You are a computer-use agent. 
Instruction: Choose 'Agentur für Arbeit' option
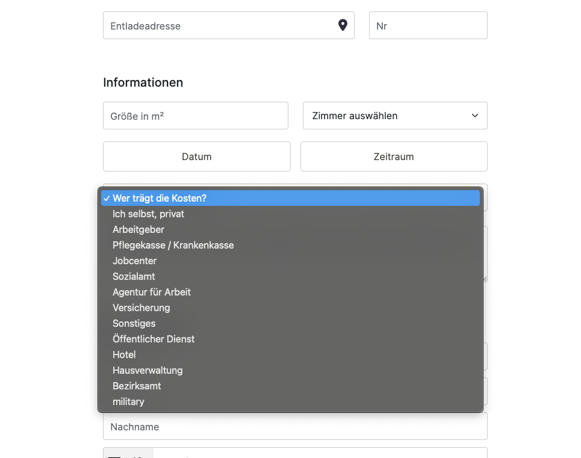tap(290, 292)
